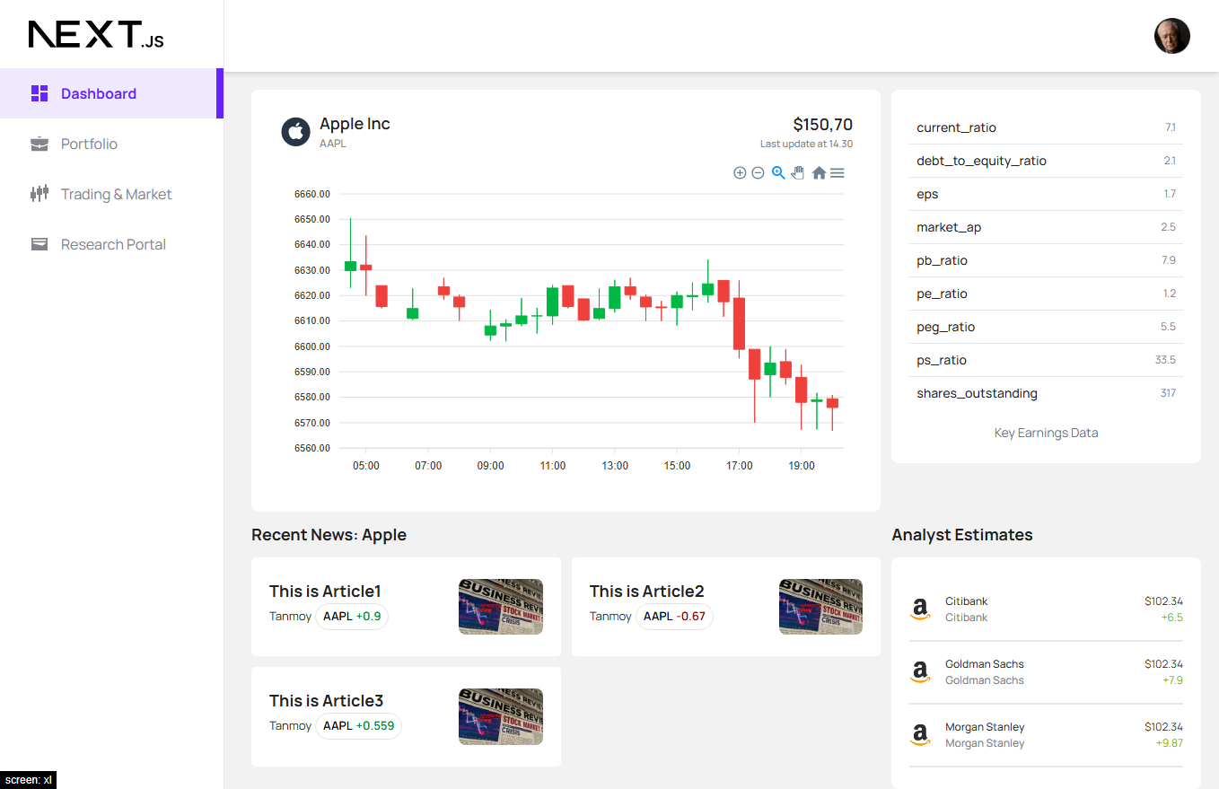Image resolution: width=1219 pixels, height=789 pixels.
Task: Click the +6.5 Citibank change value
Action: click(x=1171, y=618)
